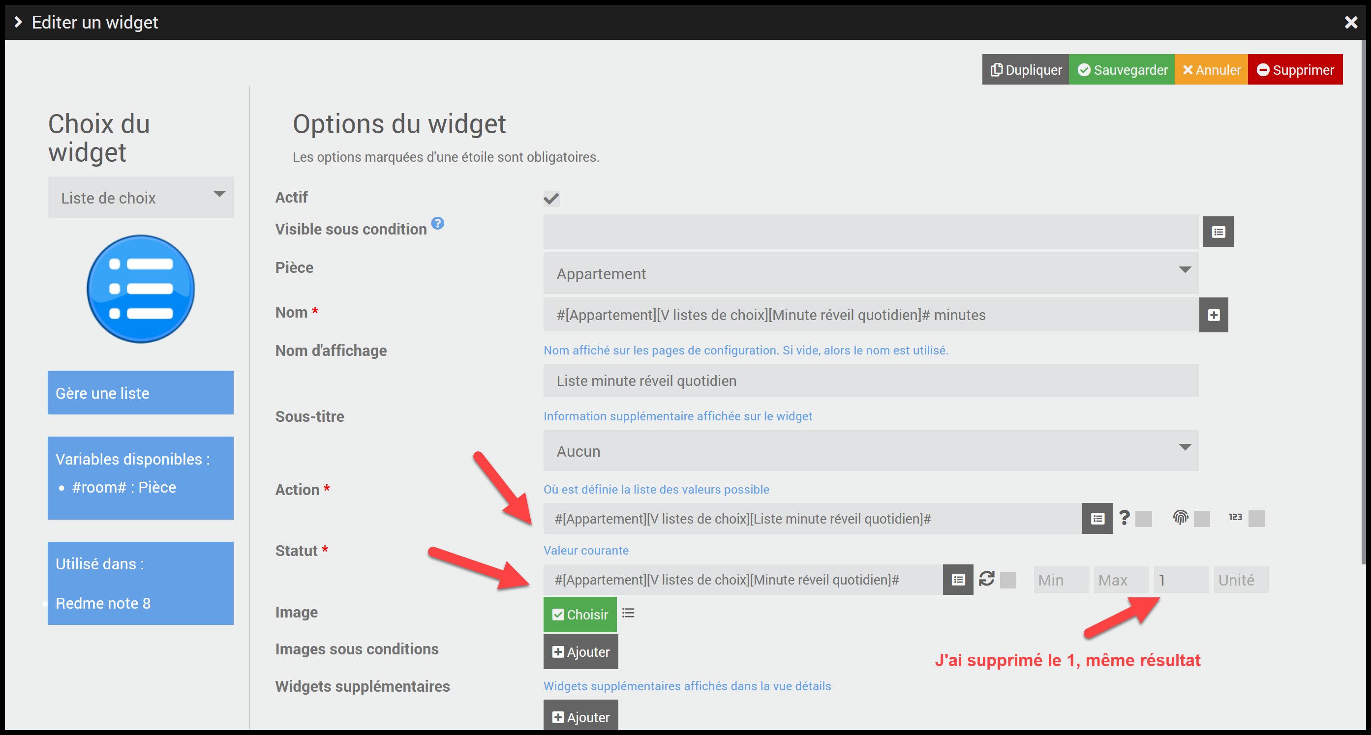Screen dimensions: 1371x735
Task: Click the Sauvegarder button
Action: click(x=1122, y=70)
